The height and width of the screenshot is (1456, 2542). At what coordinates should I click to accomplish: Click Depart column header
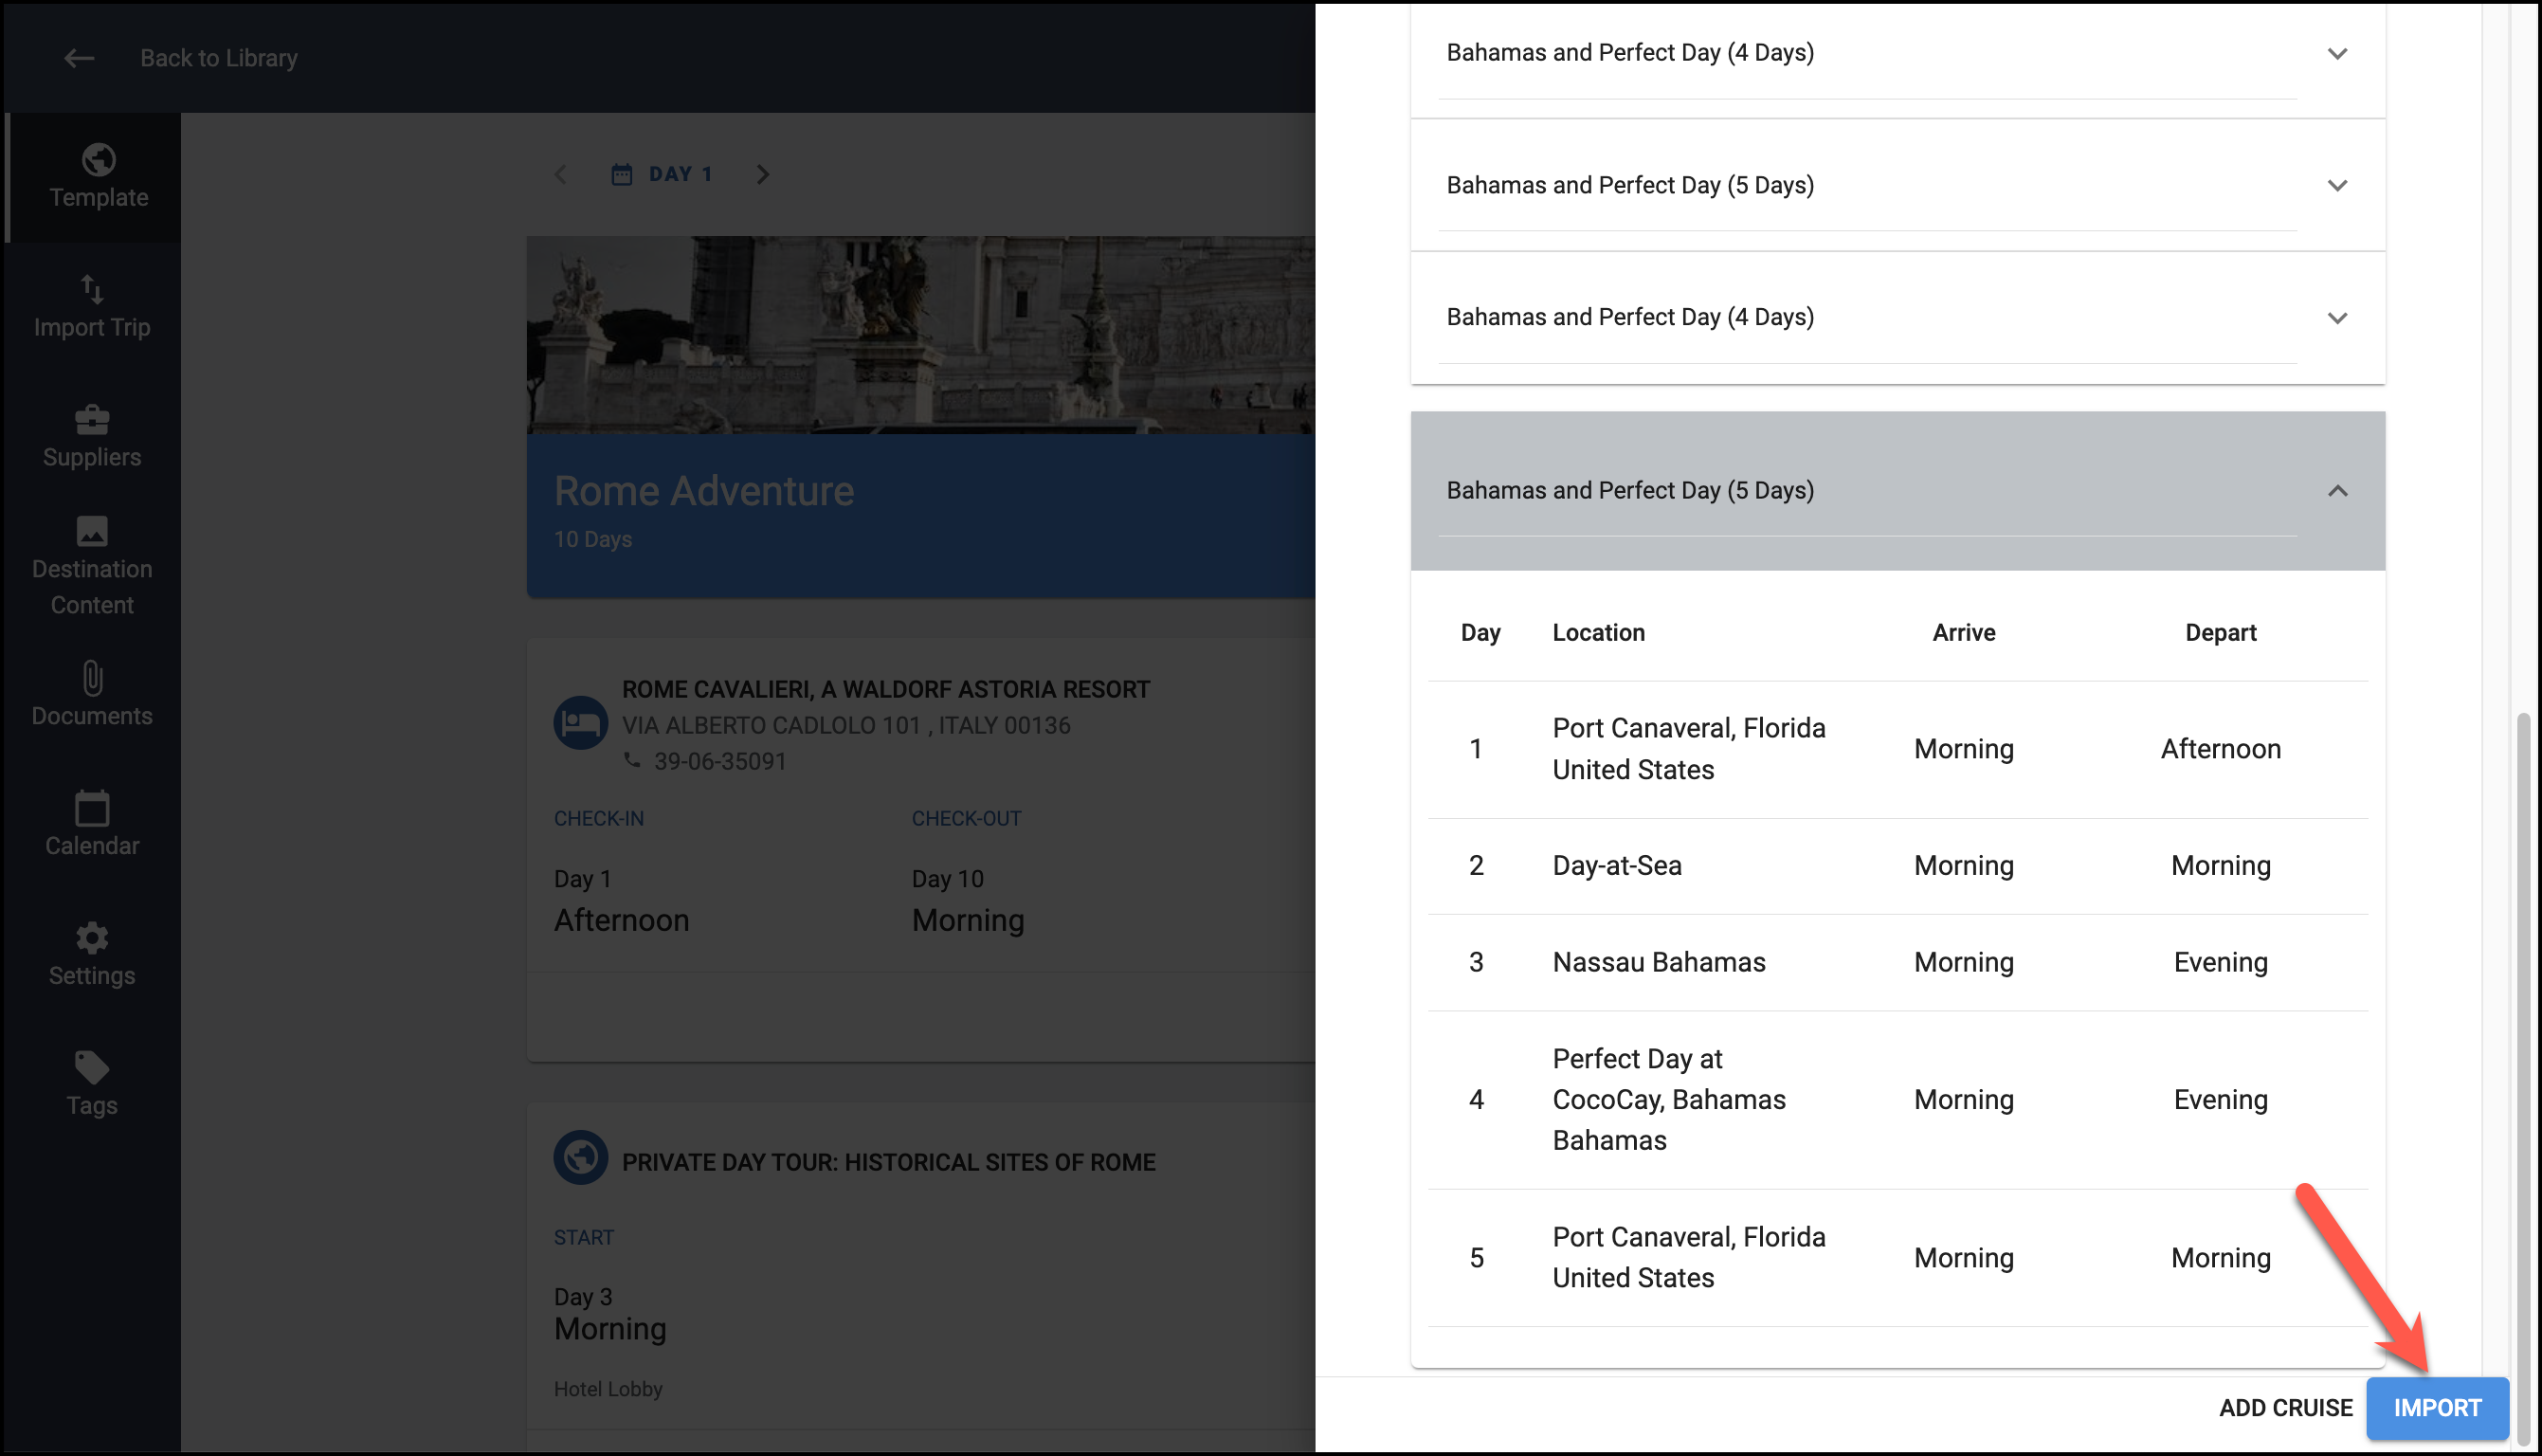coord(2220,632)
